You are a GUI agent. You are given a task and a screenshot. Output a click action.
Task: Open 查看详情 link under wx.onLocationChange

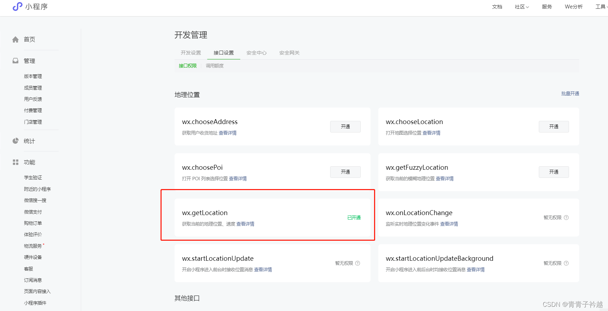click(449, 224)
